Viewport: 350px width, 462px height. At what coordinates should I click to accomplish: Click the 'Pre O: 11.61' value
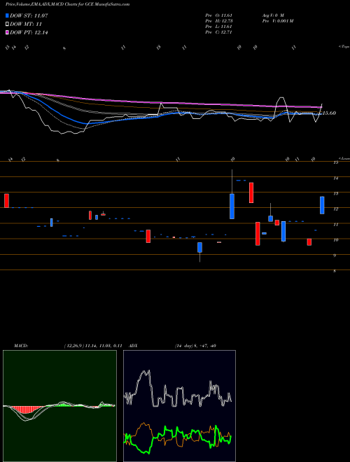220,15
